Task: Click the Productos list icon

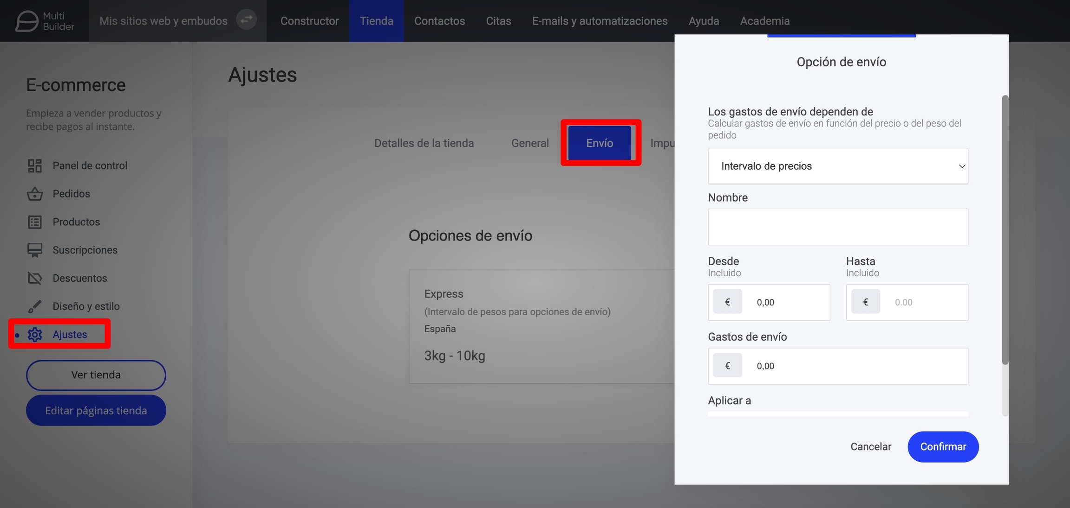Action: (35, 222)
